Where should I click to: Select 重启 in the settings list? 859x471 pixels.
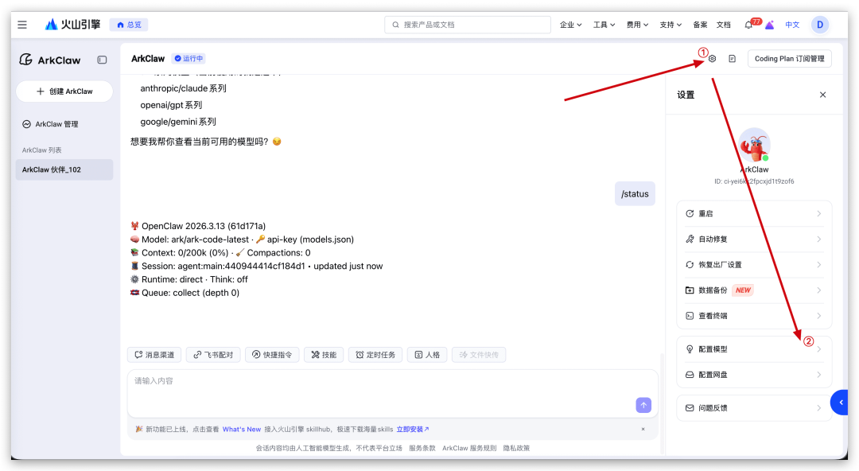pyautogui.click(x=753, y=214)
